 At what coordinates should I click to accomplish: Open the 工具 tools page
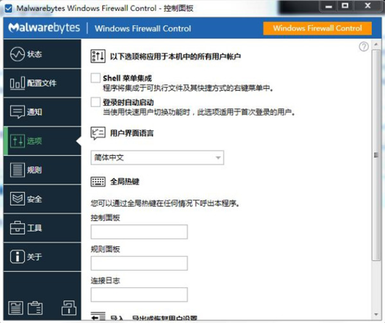click(x=42, y=228)
